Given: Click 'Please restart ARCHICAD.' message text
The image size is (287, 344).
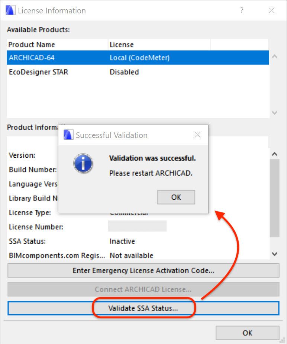Looking at the screenshot, I should 151,173.
